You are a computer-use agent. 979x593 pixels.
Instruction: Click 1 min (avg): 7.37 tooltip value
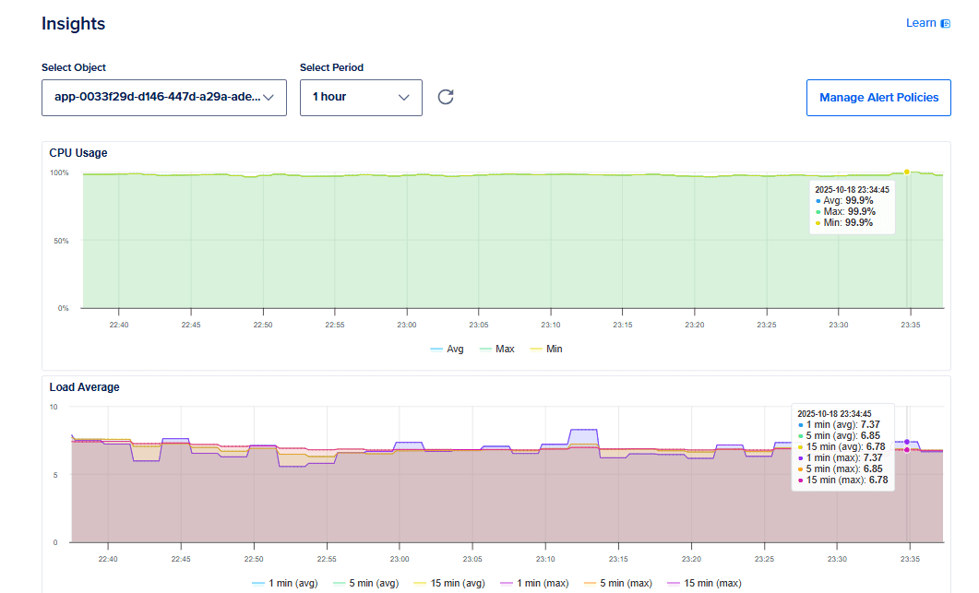tap(842, 424)
